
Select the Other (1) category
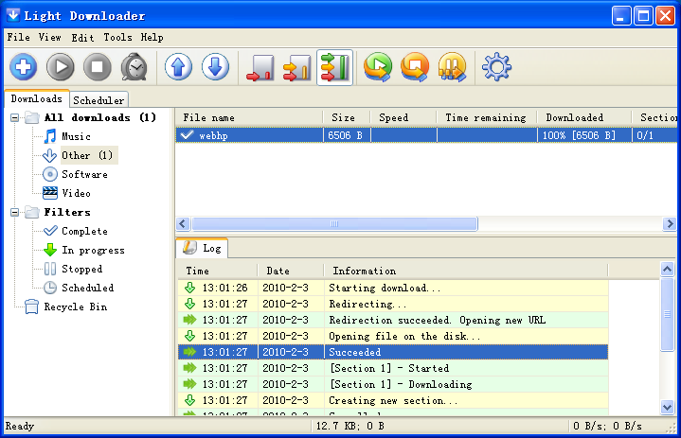click(87, 155)
